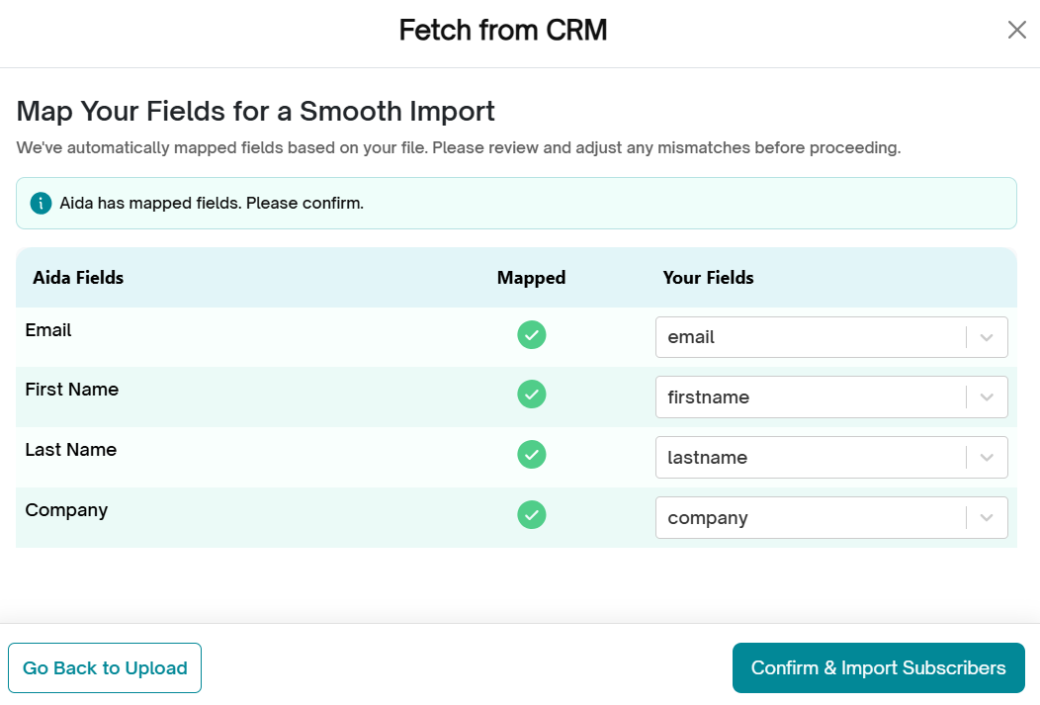This screenshot has height=705, width=1040.
Task: Click the 'Aida Fields' column header
Action: pyautogui.click(x=78, y=278)
